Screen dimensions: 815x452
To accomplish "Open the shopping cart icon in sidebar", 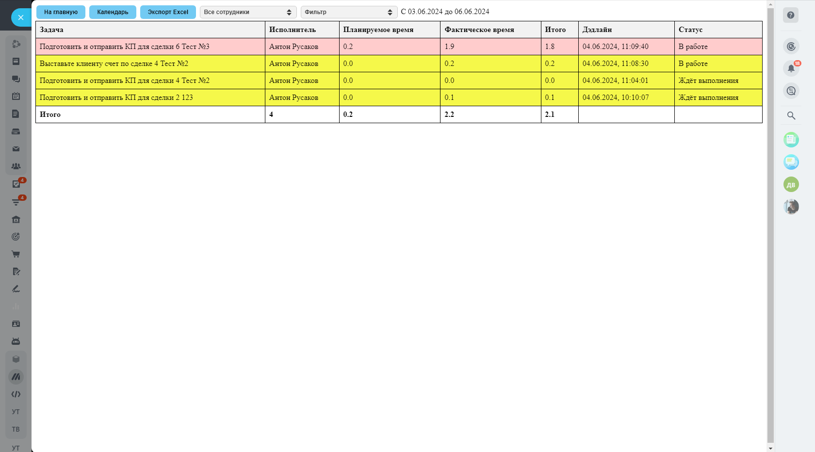I will (16, 254).
